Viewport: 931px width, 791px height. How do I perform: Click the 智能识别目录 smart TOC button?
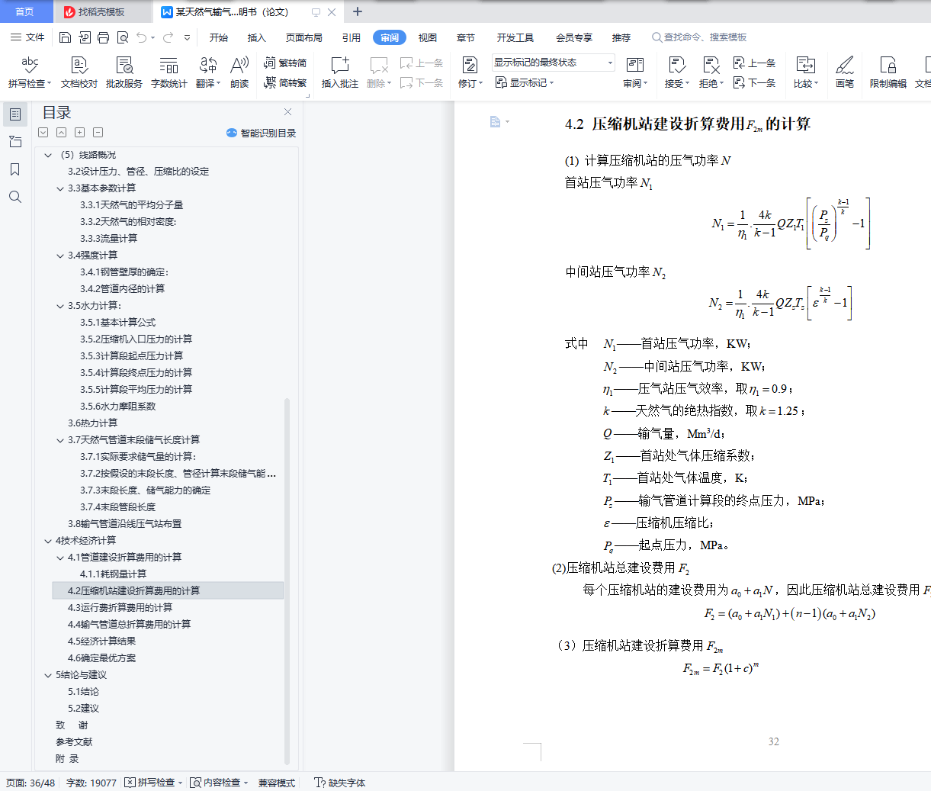coord(261,133)
